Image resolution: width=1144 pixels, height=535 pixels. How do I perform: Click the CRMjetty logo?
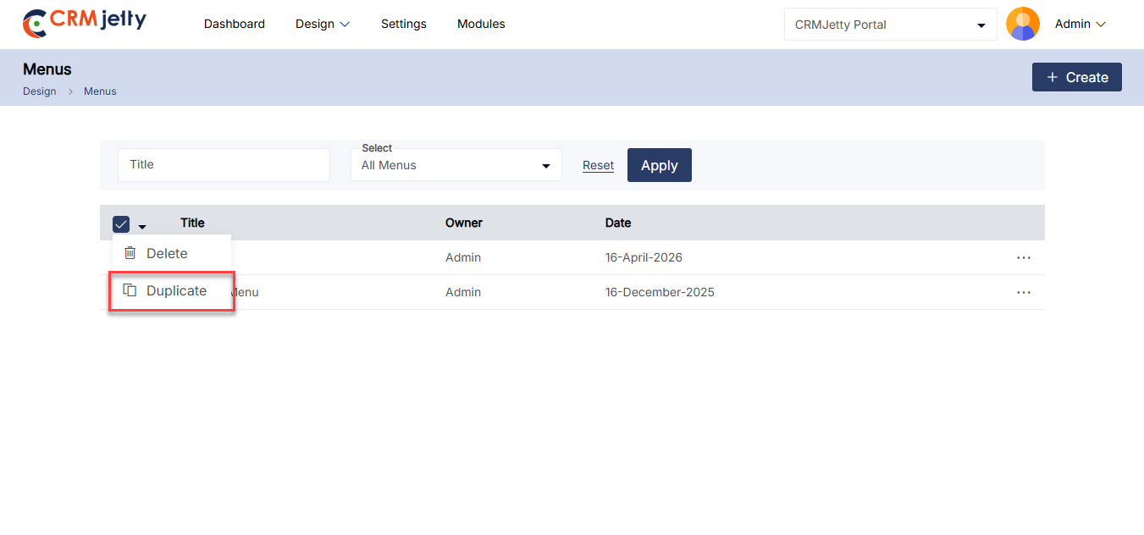click(84, 23)
